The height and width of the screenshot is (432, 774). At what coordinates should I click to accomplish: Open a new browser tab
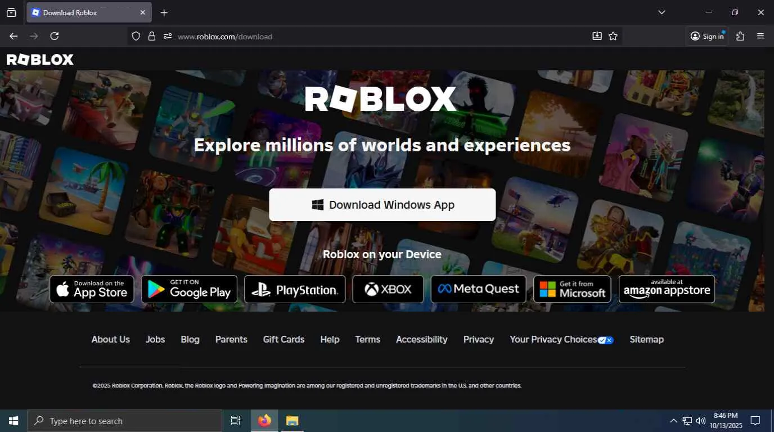[x=164, y=12]
